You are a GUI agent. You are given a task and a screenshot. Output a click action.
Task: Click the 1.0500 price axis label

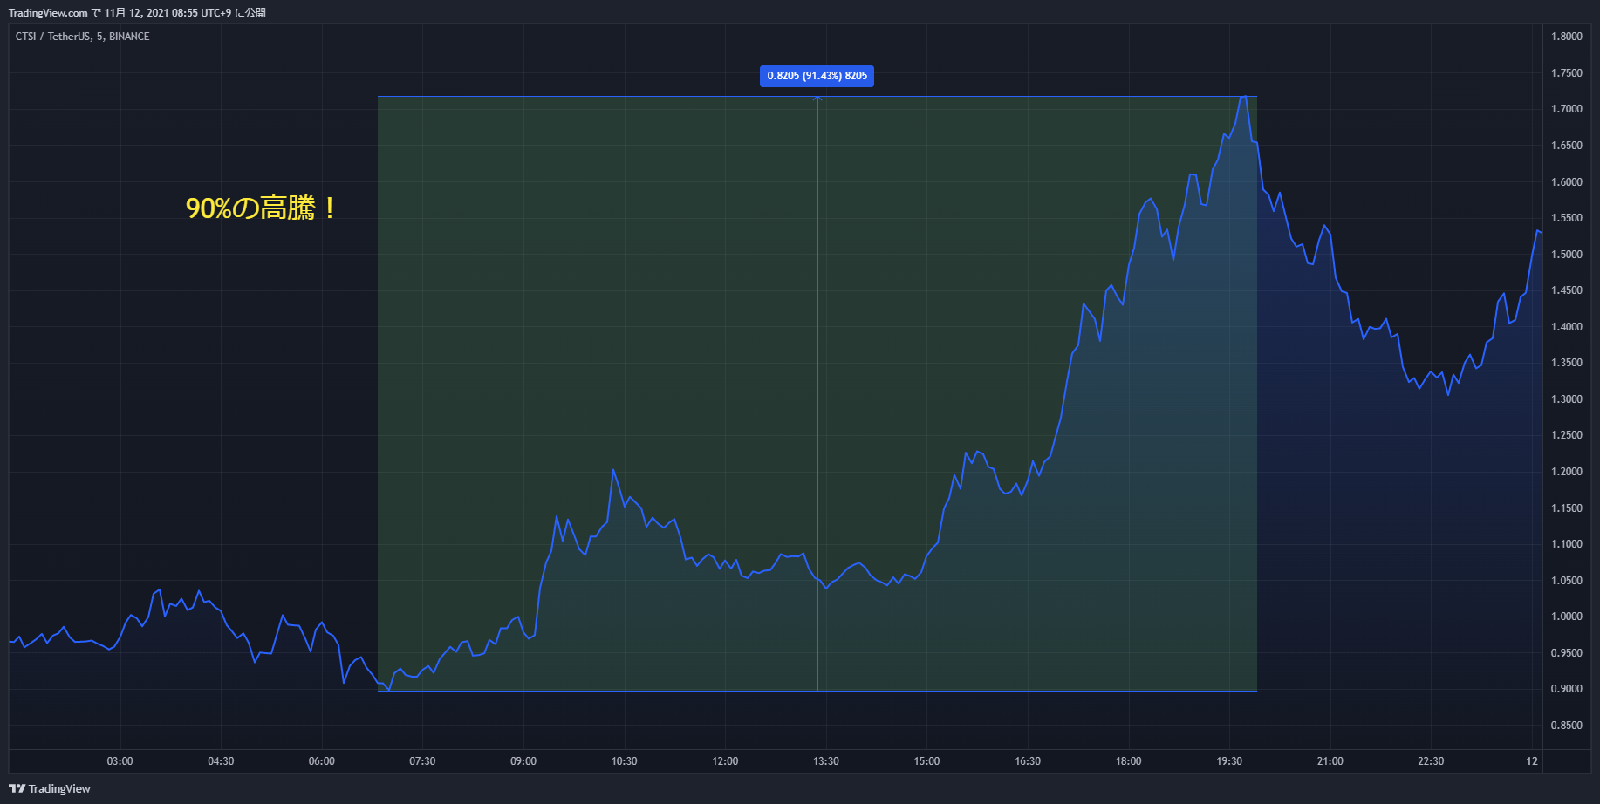(1567, 581)
